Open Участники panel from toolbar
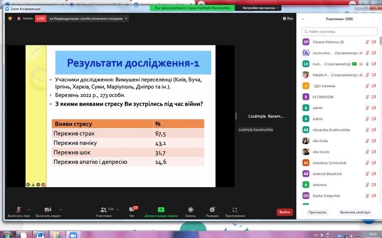This screenshot has width=382, height=238. 104,211
